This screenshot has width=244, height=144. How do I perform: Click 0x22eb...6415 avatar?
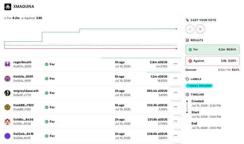pyautogui.click(x=7, y=136)
